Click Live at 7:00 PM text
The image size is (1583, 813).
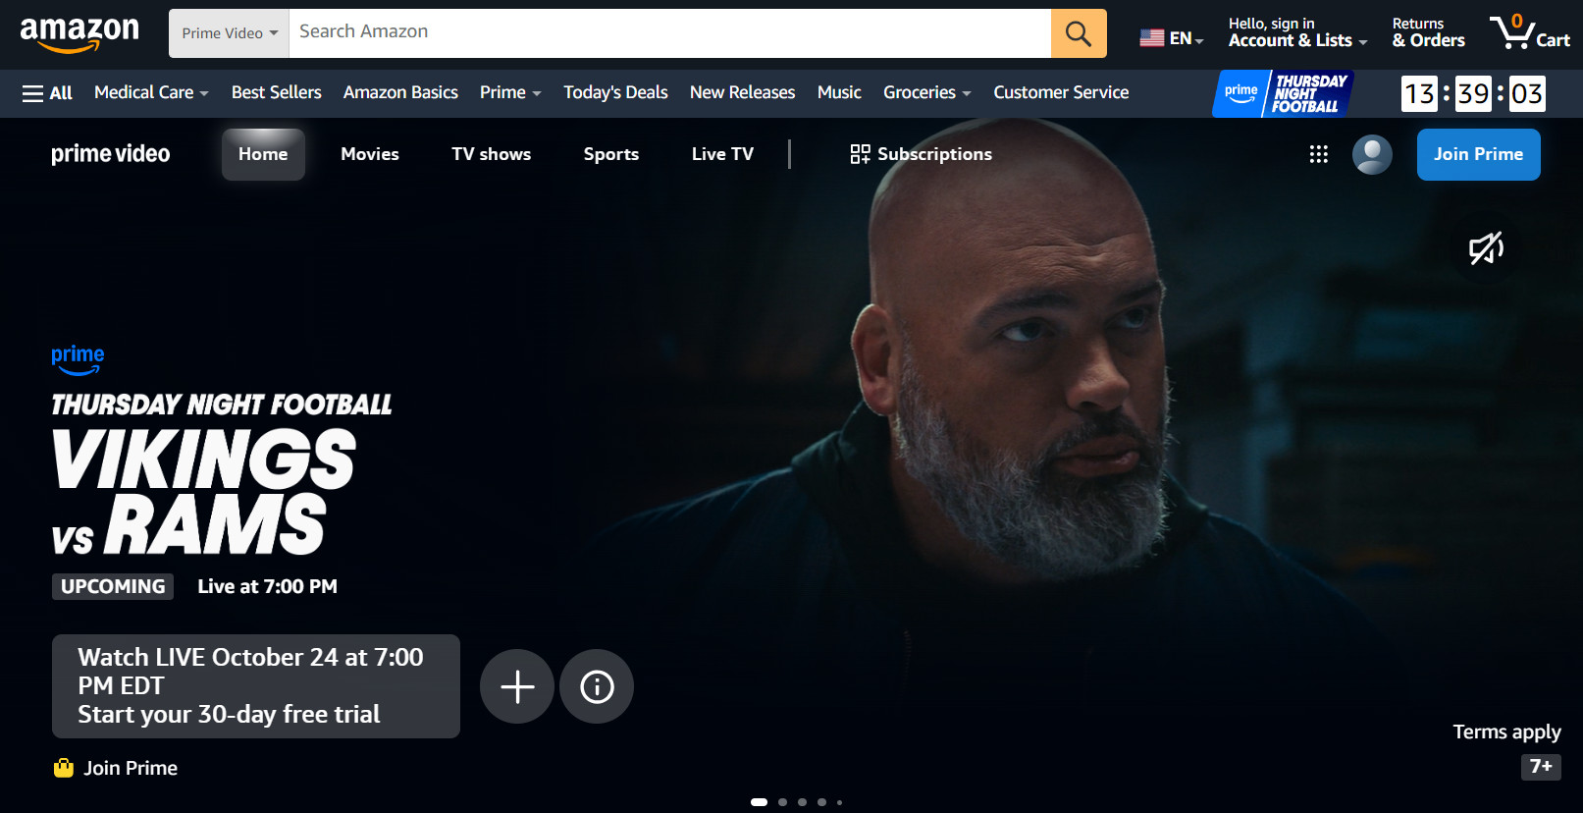pos(267,586)
